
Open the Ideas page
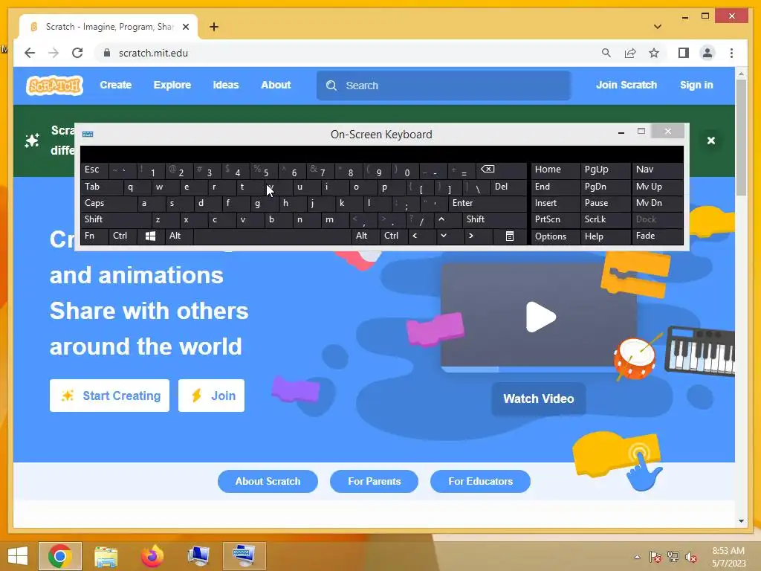click(x=226, y=85)
